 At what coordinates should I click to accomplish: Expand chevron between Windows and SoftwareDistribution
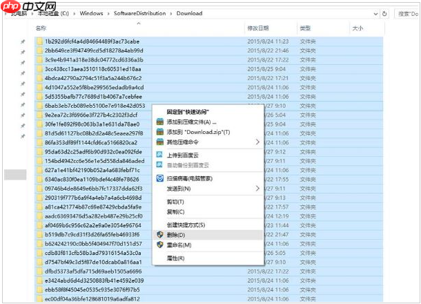click(108, 13)
